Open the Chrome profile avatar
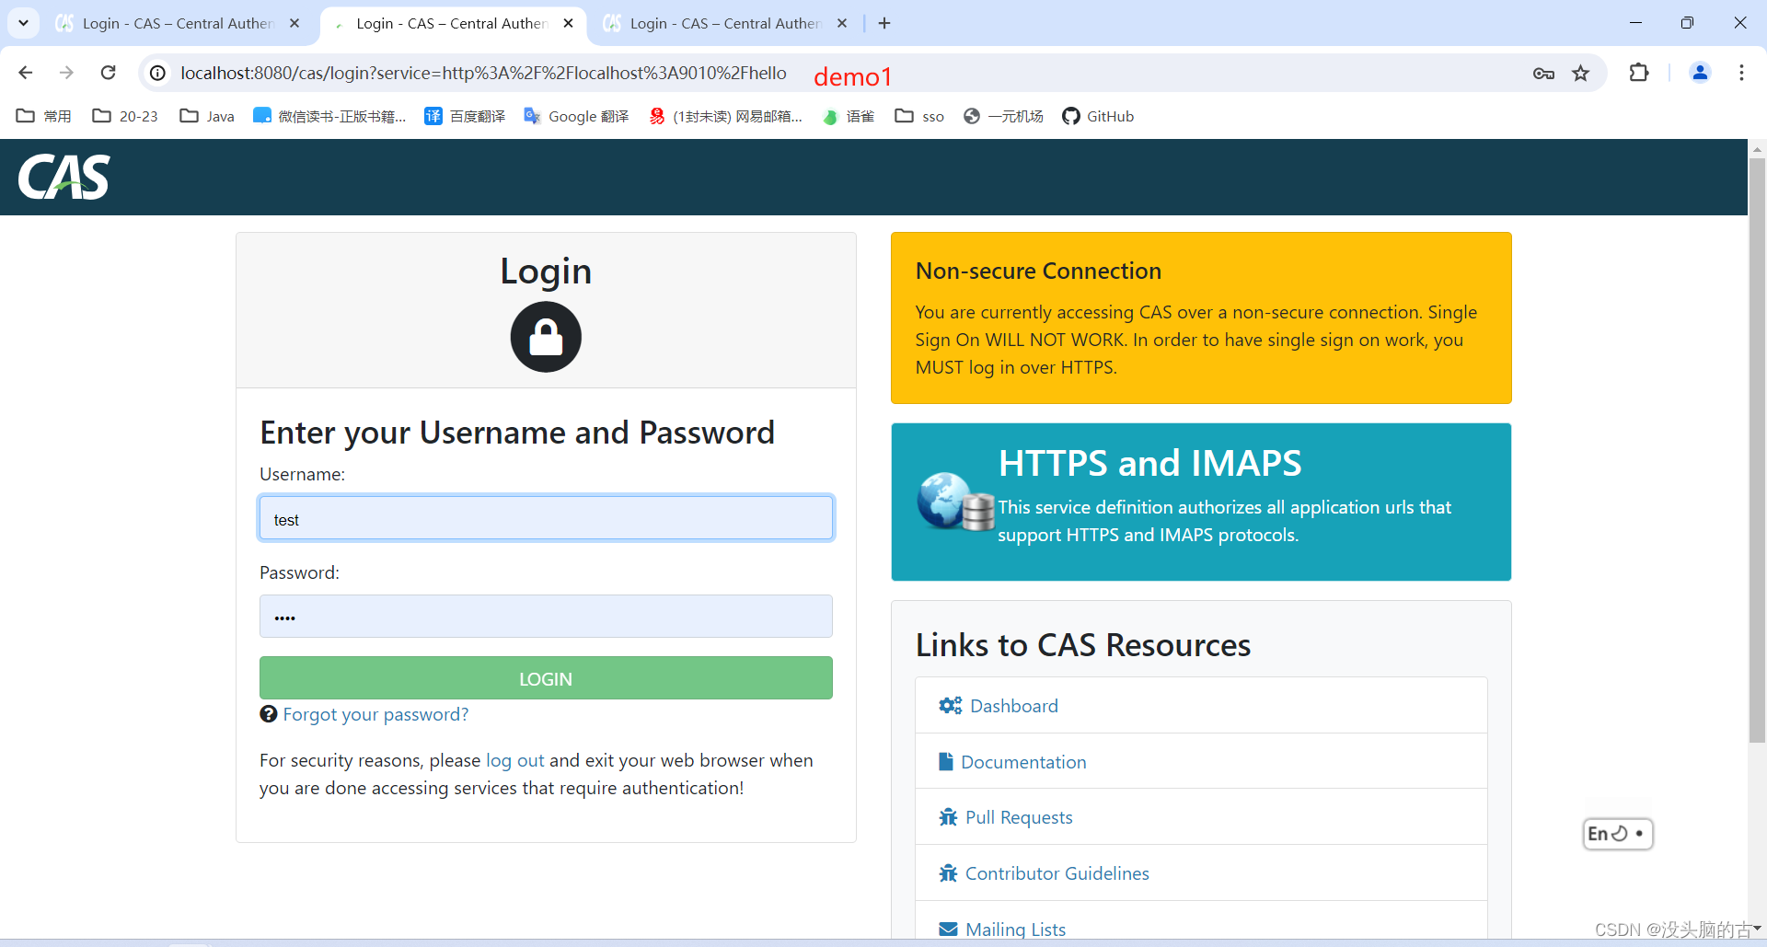 [x=1700, y=73]
